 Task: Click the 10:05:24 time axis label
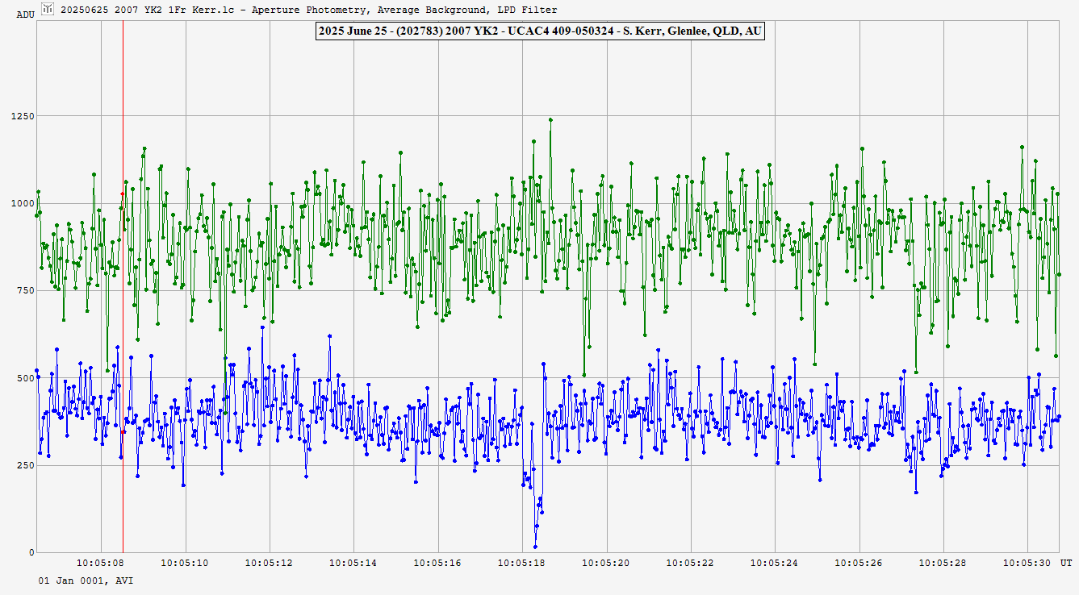coord(775,563)
